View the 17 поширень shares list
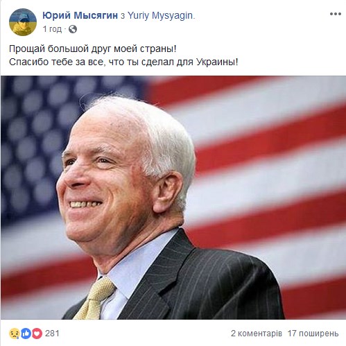This screenshot has width=346, height=346. pyautogui.click(x=313, y=334)
